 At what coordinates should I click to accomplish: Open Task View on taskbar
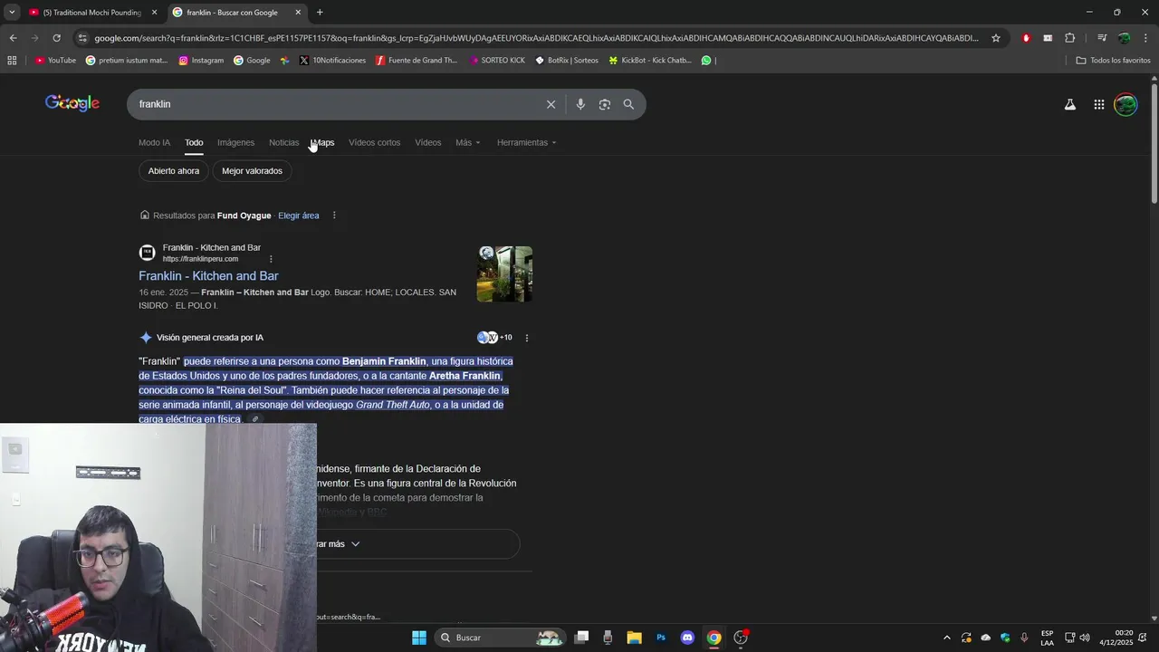581,638
